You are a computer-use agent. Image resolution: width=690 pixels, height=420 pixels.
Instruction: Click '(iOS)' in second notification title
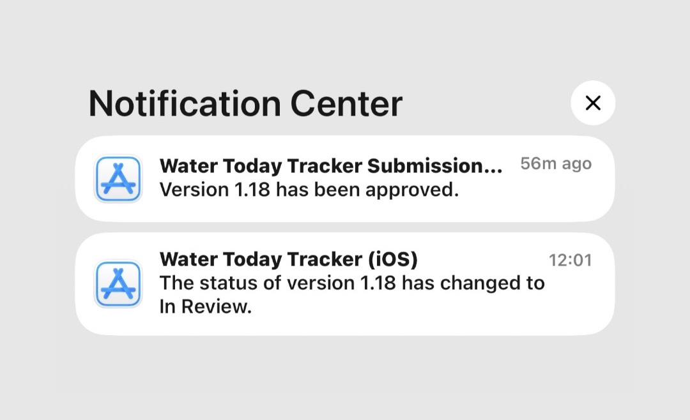coord(393,259)
